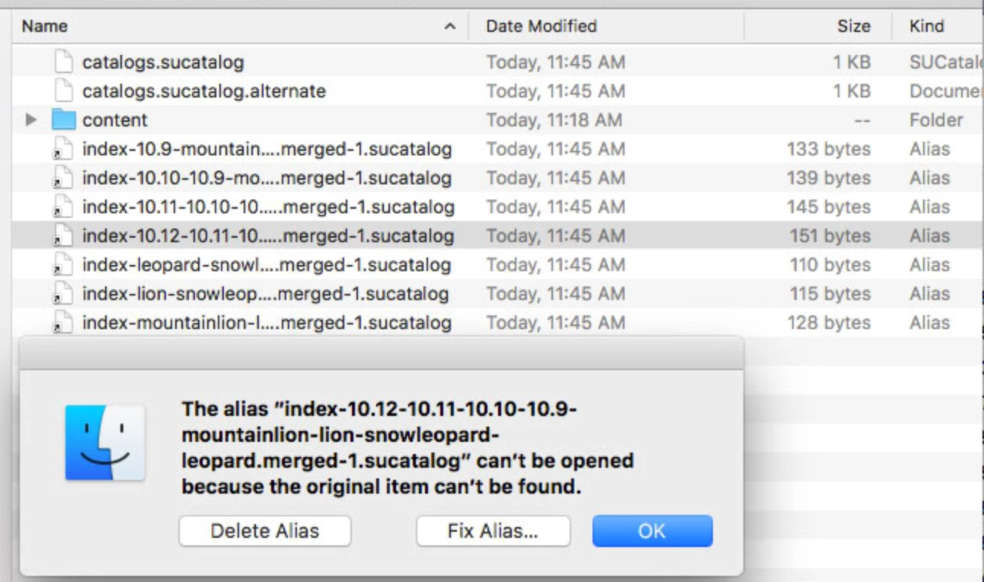This screenshot has height=582, width=984.
Task: Select the file name catalogs.sucatalog.alternate
Action: tap(204, 91)
